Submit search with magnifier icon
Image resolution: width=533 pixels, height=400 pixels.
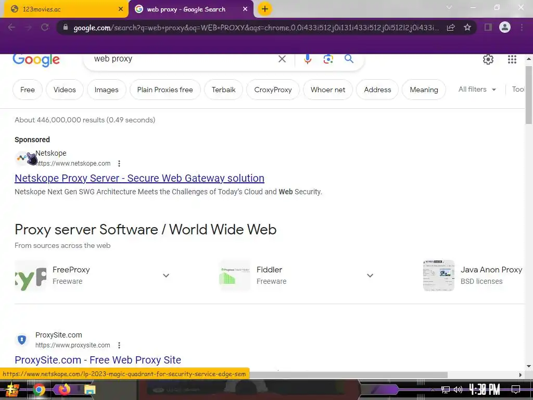tap(349, 59)
